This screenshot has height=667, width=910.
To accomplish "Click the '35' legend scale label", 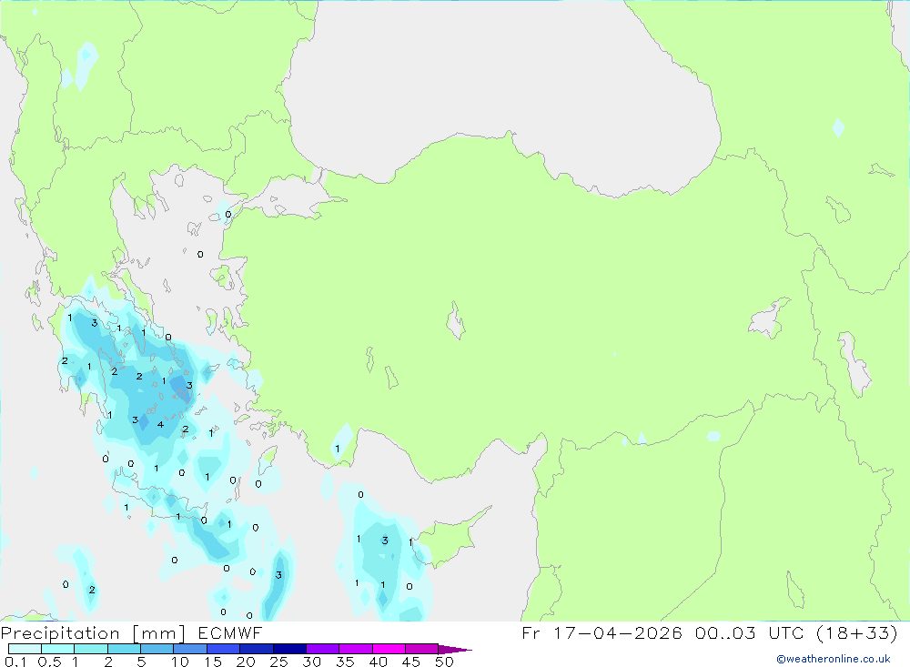I will pos(345,662).
